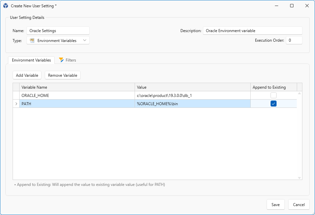
Task: Uncheck Append to Existing for PATH
Action: pyautogui.click(x=274, y=104)
